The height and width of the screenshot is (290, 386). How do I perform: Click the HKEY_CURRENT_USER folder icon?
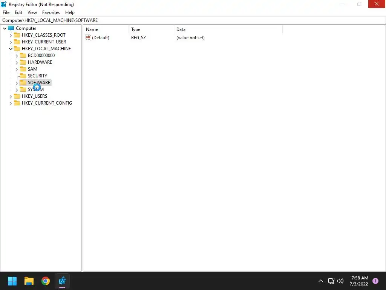click(17, 42)
